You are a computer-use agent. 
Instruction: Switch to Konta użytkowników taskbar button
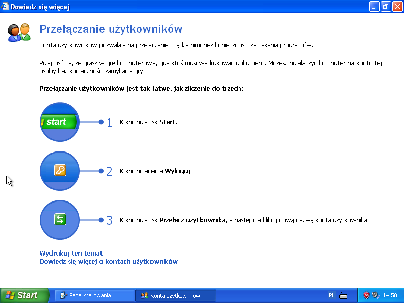click(x=175, y=295)
